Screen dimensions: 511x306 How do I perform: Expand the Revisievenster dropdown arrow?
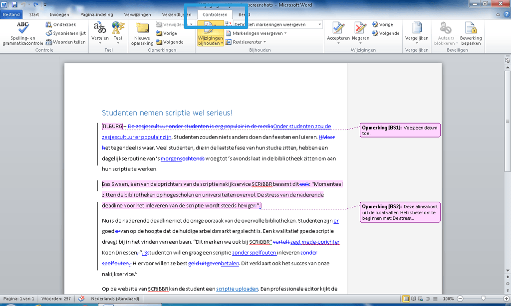264,42
